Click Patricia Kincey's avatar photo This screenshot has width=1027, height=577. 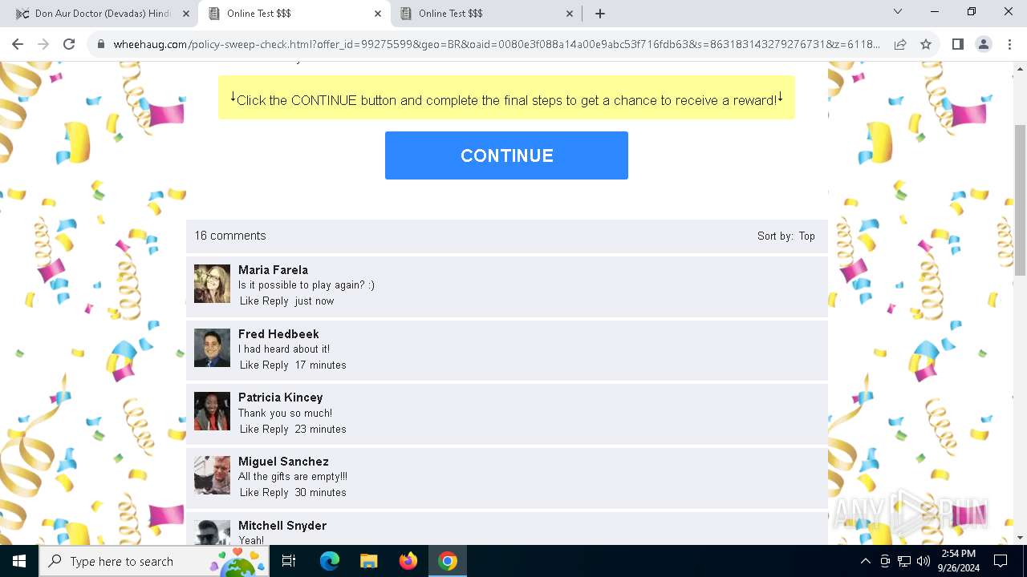[x=212, y=411]
